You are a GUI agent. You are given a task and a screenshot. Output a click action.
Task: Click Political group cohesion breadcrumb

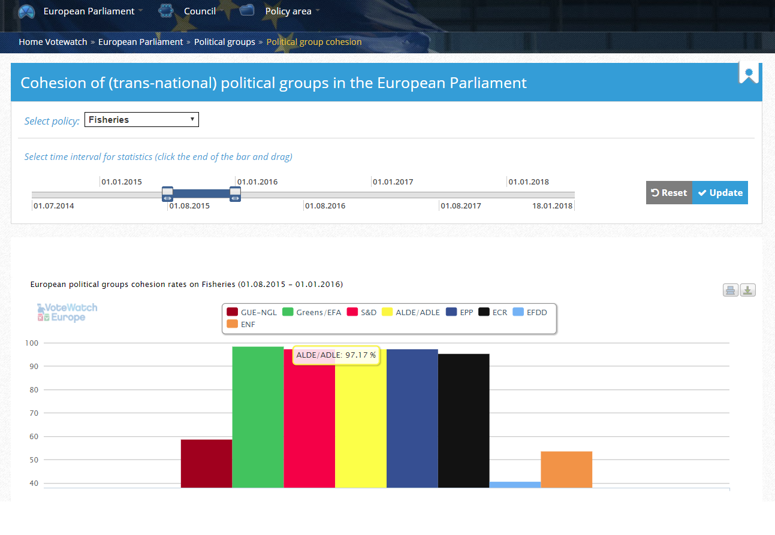[x=314, y=42]
